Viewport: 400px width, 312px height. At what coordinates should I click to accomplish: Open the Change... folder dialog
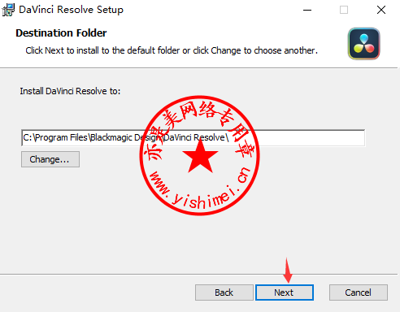(x=50, y=159)
